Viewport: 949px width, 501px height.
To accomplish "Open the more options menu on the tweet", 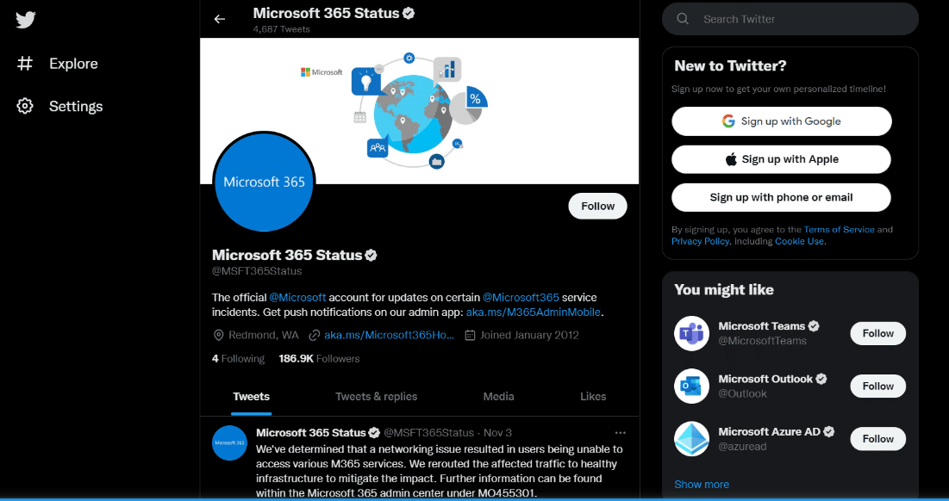I will tap(620, 432).
